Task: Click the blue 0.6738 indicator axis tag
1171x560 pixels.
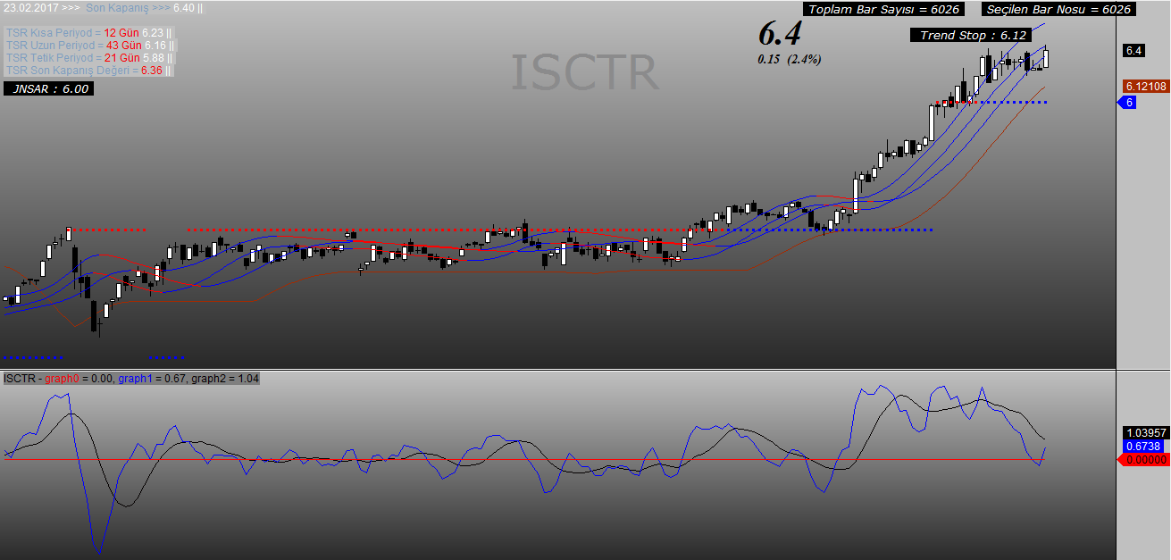Action: click(1143, 446)
